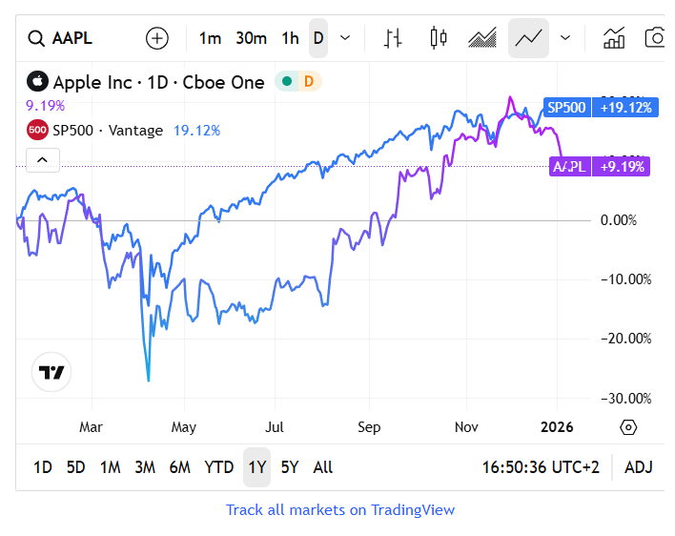The width and height of the screenshot is (675, 536).
Task: Click the 16:50:36 UTC+2 timezone button
Action: (x=542, y=467)
